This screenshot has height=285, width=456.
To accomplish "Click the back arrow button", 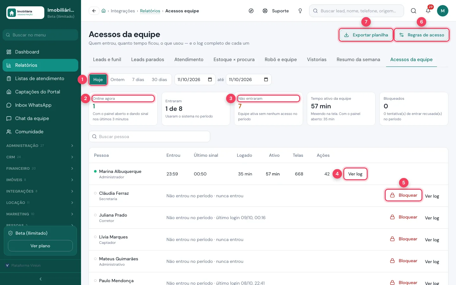I will 94,11.
